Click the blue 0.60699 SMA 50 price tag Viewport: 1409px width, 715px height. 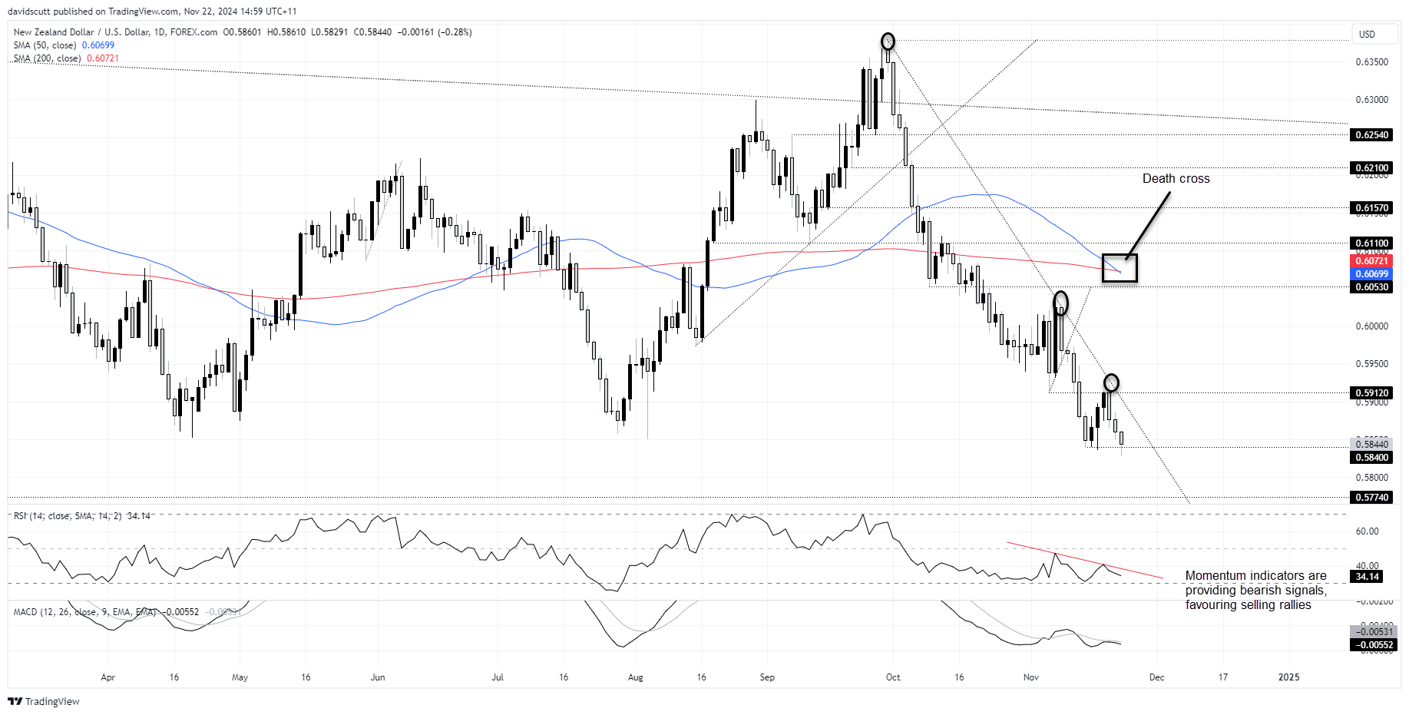[x=1371, y=274]
